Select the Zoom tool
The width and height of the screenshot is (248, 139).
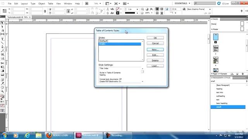[2, 91]
